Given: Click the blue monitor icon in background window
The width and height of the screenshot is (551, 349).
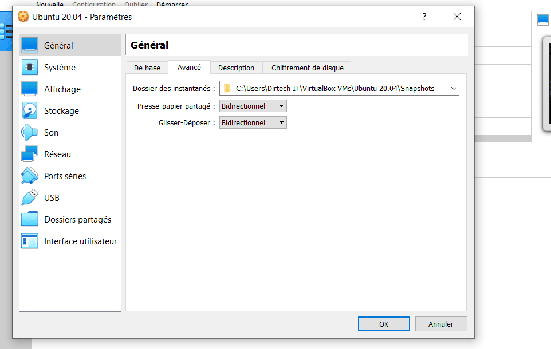Looking at the screenshot, I should point(543,20).
